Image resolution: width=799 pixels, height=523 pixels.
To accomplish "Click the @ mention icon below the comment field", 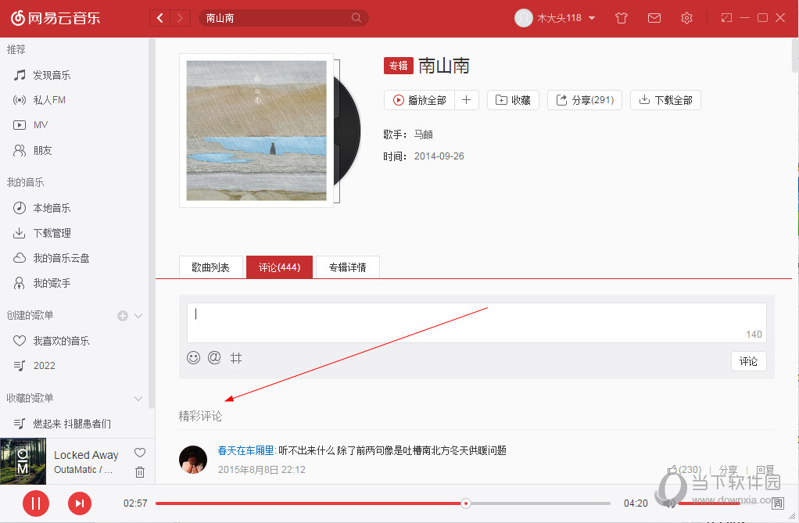I will click(214, 357).
